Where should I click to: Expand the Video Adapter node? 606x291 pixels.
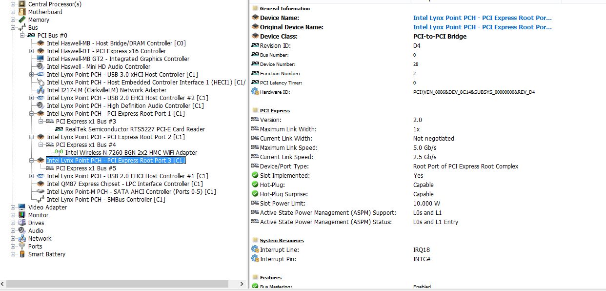coord(13,207)
